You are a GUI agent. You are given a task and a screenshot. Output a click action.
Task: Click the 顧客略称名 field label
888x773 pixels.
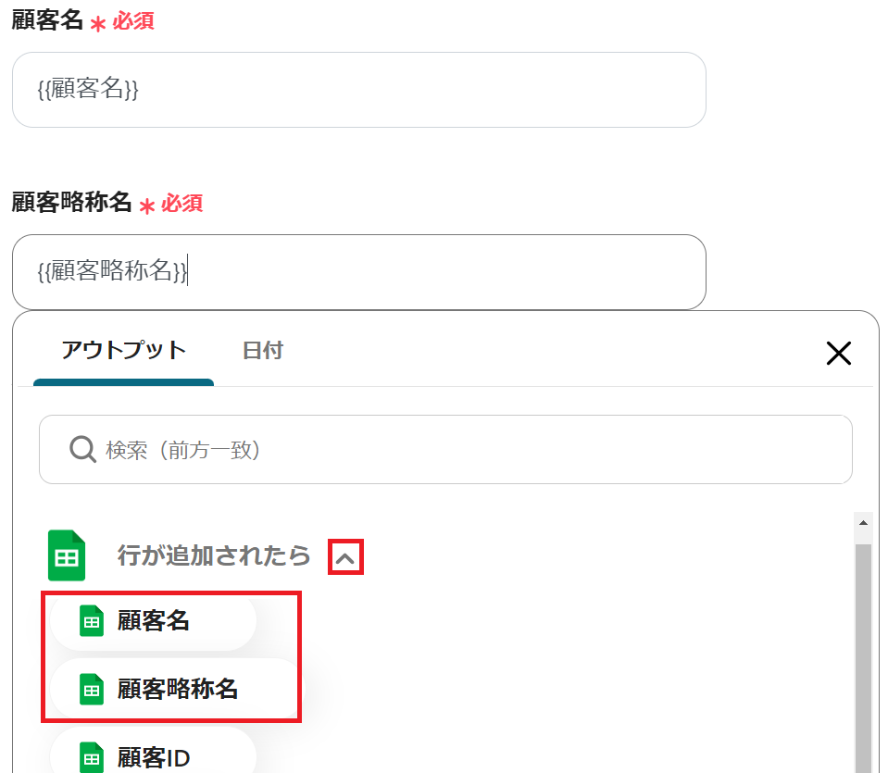coord(71,203)
